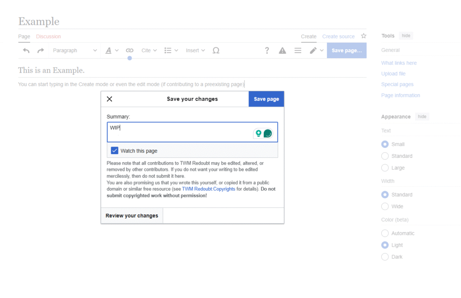Open the Cite dropdown menu
The image size is (461, 298).
(x=149, y=50)
